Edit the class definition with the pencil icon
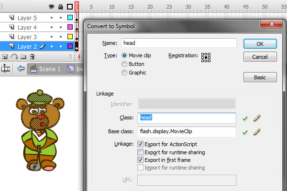This screenshot has height=191, width=287. 257,118
